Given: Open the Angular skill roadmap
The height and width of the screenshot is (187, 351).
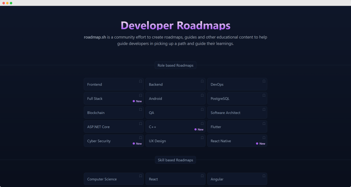Looking at the screenshot, I should tap(237, 179).
